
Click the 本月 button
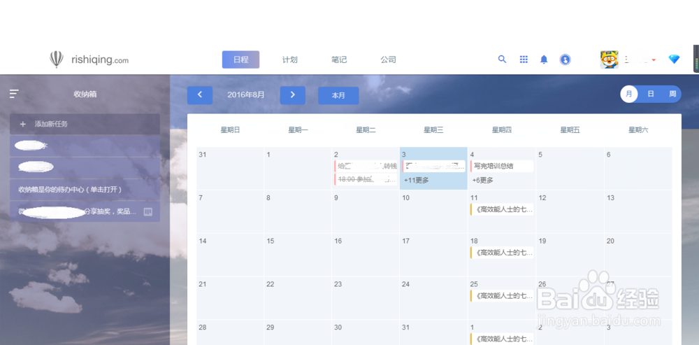[x=338, y=95]
